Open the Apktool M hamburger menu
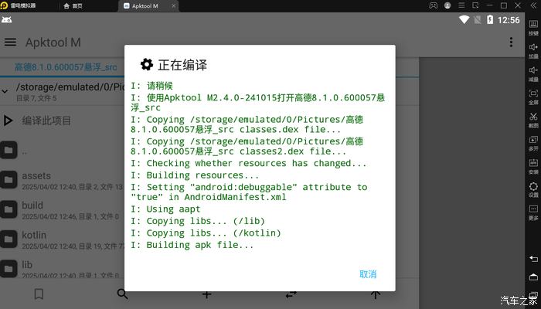 [11, 42]
